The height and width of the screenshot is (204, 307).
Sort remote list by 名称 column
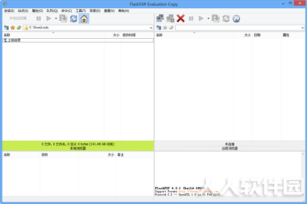click(194, 35)
